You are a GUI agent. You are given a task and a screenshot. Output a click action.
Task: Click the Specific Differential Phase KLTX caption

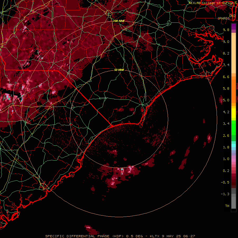120,236
